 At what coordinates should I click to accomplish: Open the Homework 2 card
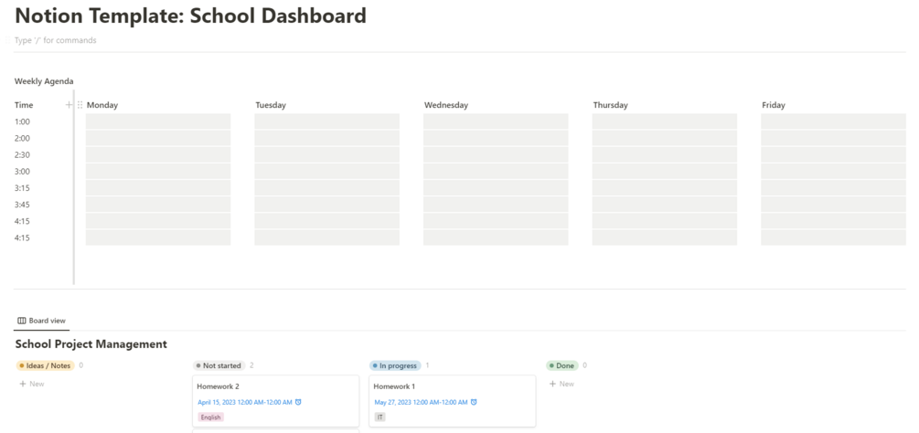(275, 401)
